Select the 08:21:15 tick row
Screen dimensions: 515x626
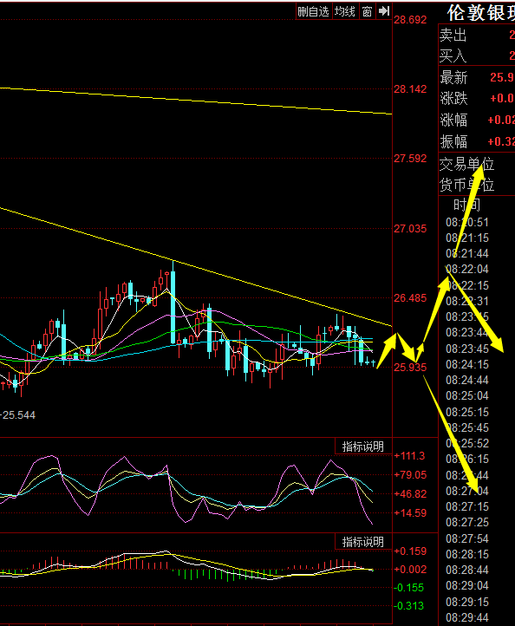(467, 238)
